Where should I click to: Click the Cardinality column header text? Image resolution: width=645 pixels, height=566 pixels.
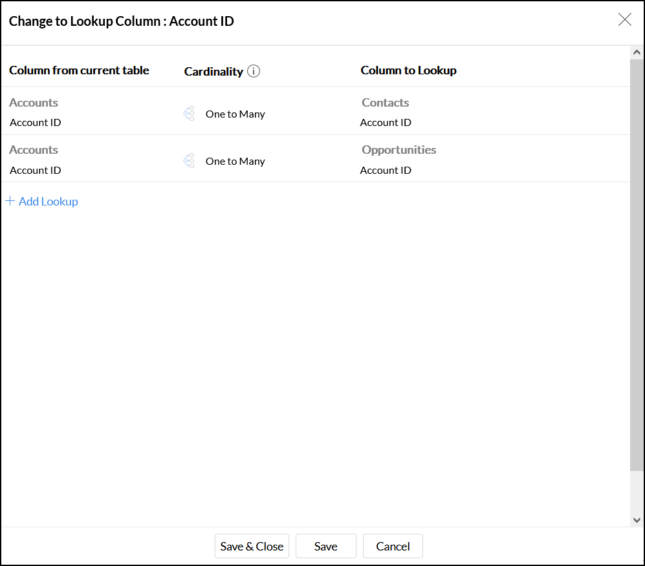pos(213,72)
